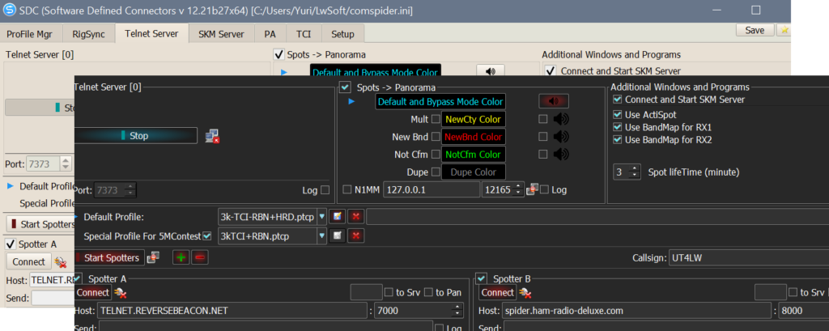Click the speaker button in the light background window
The height and width of the screenshot is (331, 829).
click(x=490, y=71)
